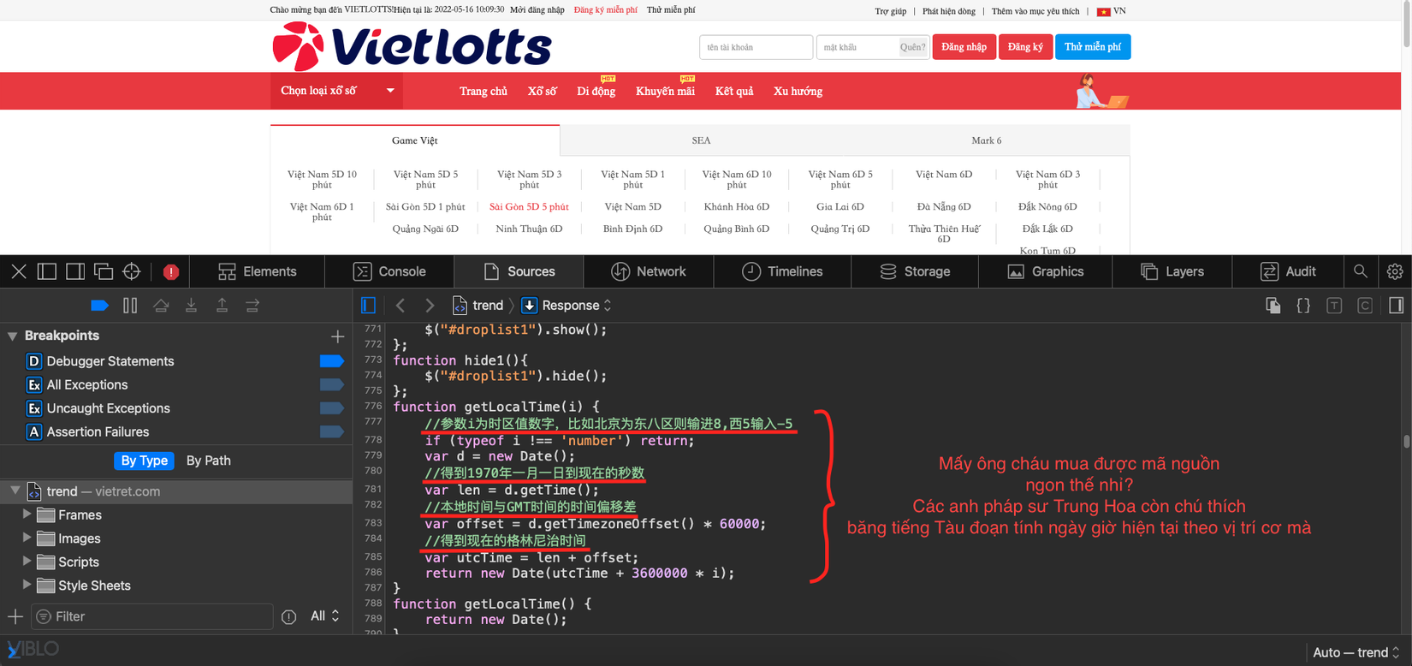This screenshot has width=1412, height=666.
Task: Click the debugger single Step arrow icon
Action: [x=252, y=306]
